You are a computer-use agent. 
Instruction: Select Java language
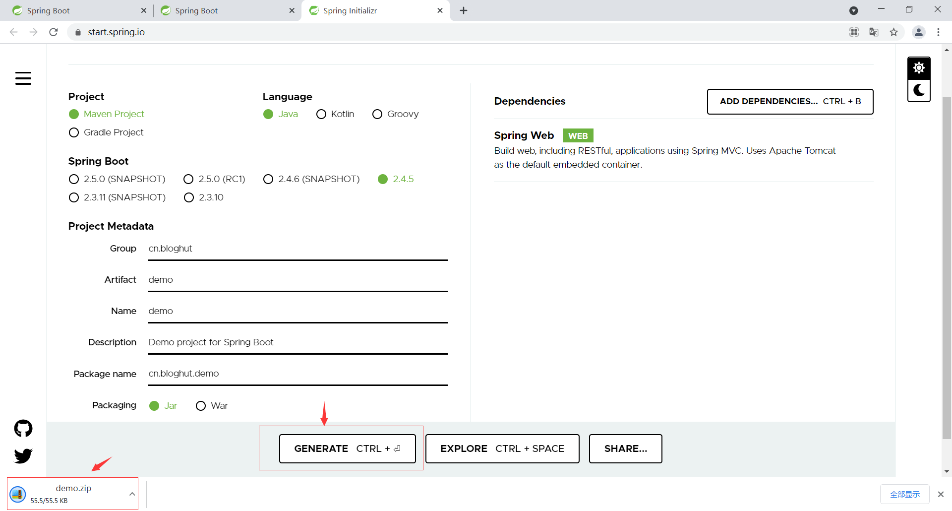[281, 114]
